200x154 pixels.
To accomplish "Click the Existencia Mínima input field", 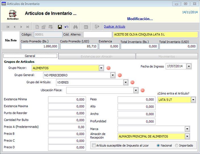I will (67, 100).
